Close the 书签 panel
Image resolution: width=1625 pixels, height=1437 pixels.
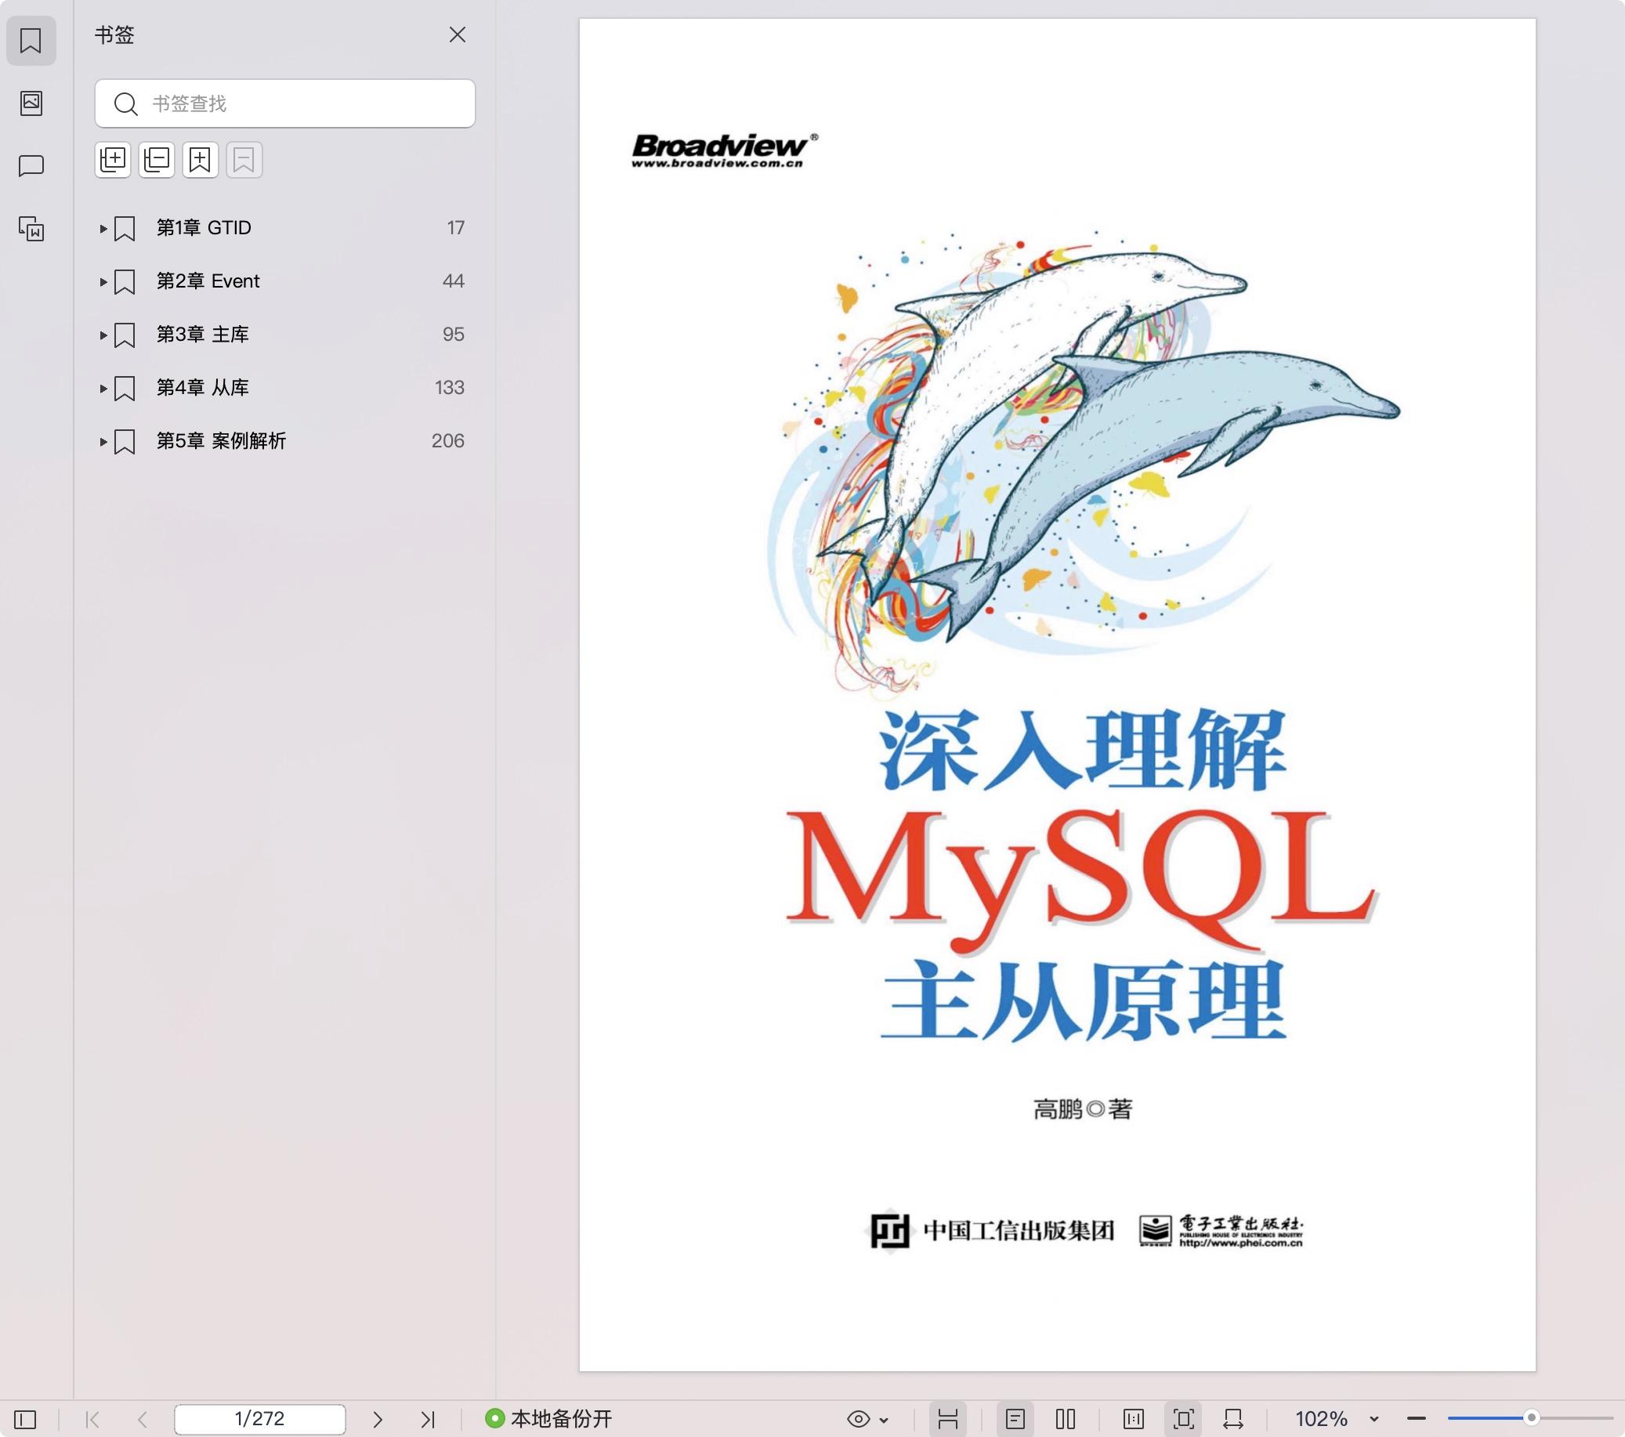[457, 35]
